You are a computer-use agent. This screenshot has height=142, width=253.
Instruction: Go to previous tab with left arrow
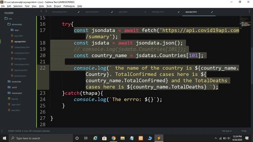(41, 11)
